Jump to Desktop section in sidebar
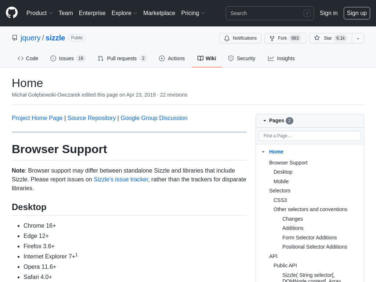 (x=283, y=172)
